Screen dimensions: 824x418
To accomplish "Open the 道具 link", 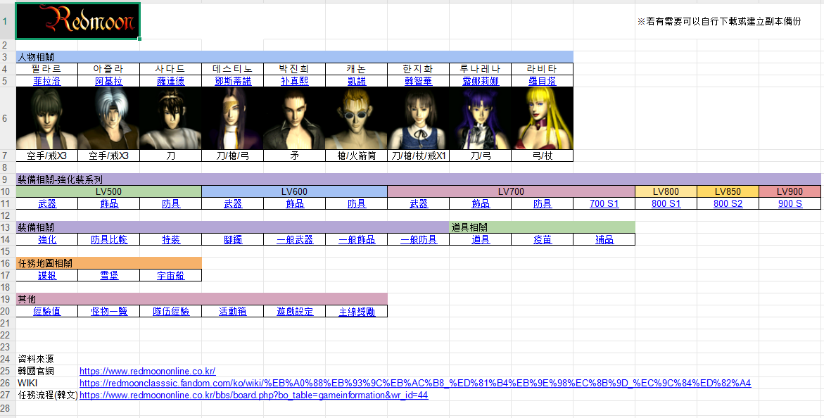I will coord(481,240).
